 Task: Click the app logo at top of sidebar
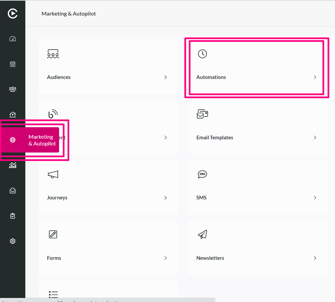(x=12, y=13)
